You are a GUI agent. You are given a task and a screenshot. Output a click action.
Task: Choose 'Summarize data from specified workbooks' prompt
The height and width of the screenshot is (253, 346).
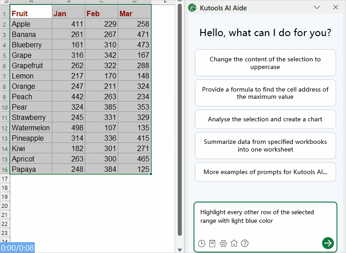265,146
